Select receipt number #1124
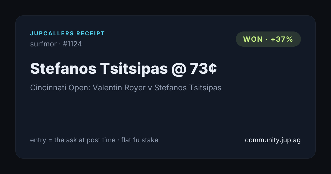 (72, 44)
